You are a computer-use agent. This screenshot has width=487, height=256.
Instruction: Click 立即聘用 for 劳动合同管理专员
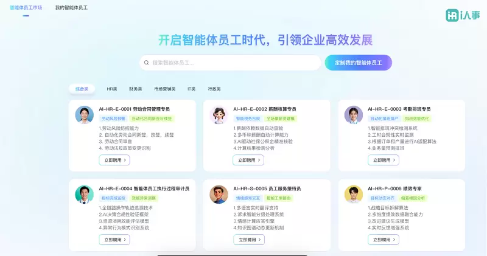pyautogui.click(x=114, y=160)
